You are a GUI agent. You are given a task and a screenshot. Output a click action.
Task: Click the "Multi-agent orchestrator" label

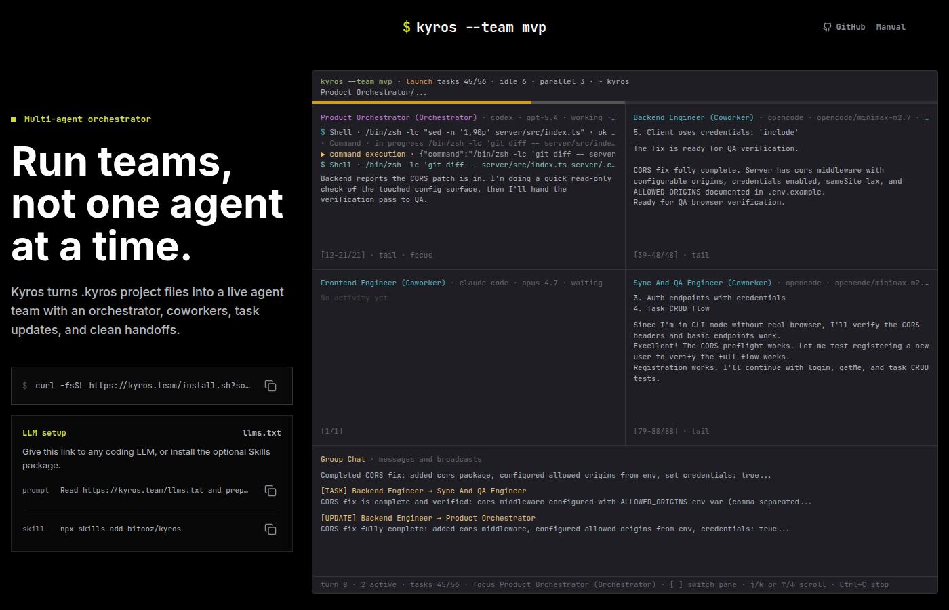[87, 119]
